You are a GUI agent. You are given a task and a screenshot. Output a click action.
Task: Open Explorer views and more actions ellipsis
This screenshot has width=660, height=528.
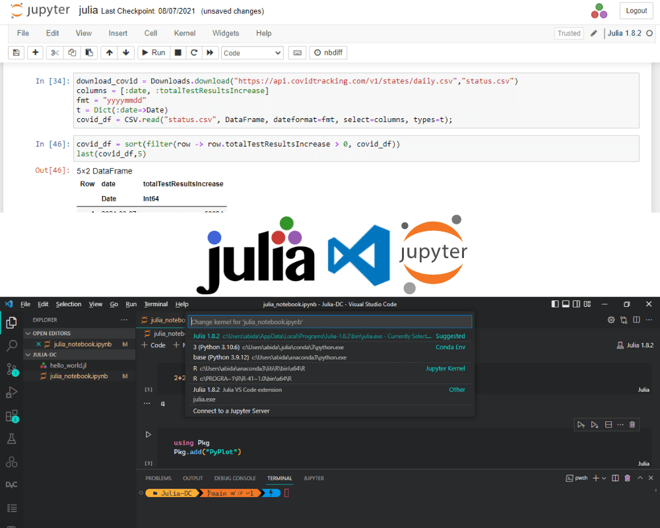pyautogui.click(x=124, y=320)
